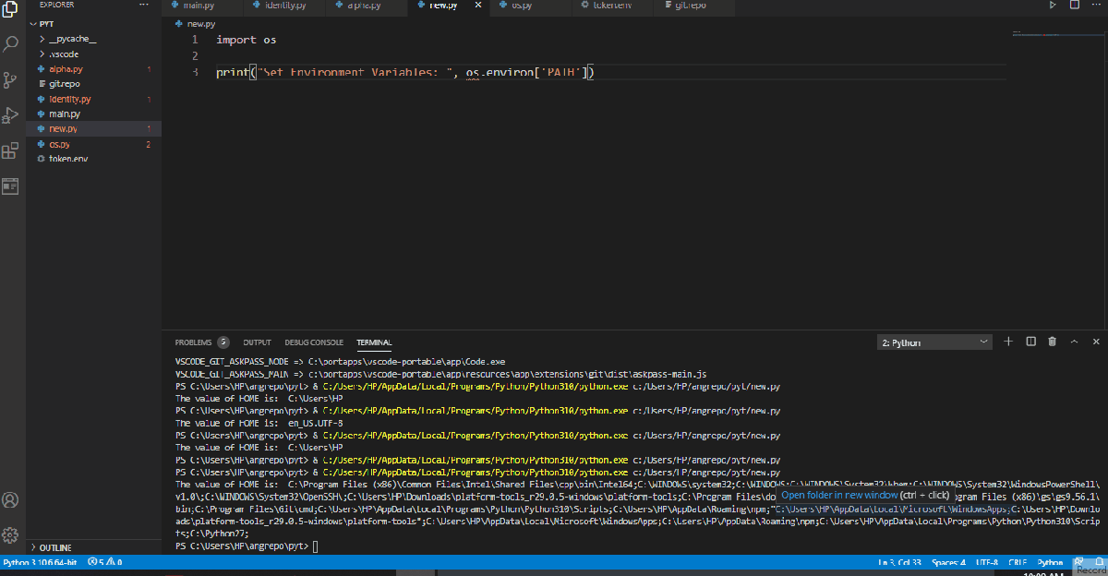Run the Python file with the play button
The image size is (1108, 576).
pyautogui.click(x=1053, y=5)
